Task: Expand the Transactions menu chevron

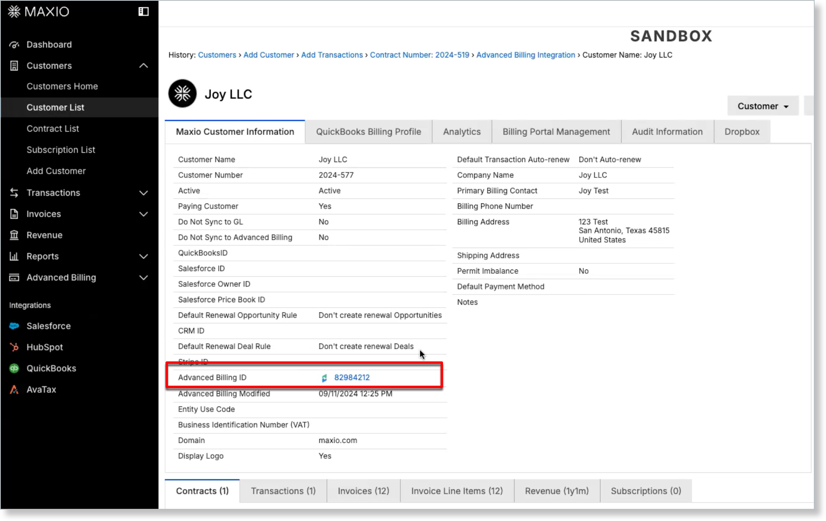Action: [x=144, y=193]
